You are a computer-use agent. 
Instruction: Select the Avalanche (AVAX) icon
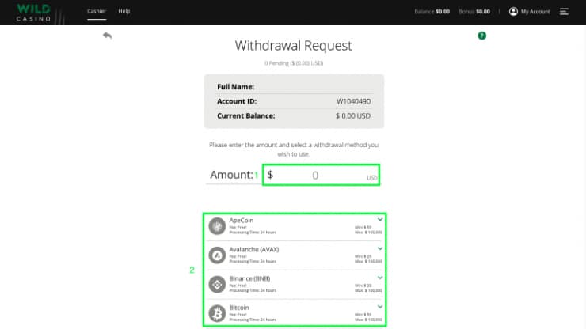[217, 255]
